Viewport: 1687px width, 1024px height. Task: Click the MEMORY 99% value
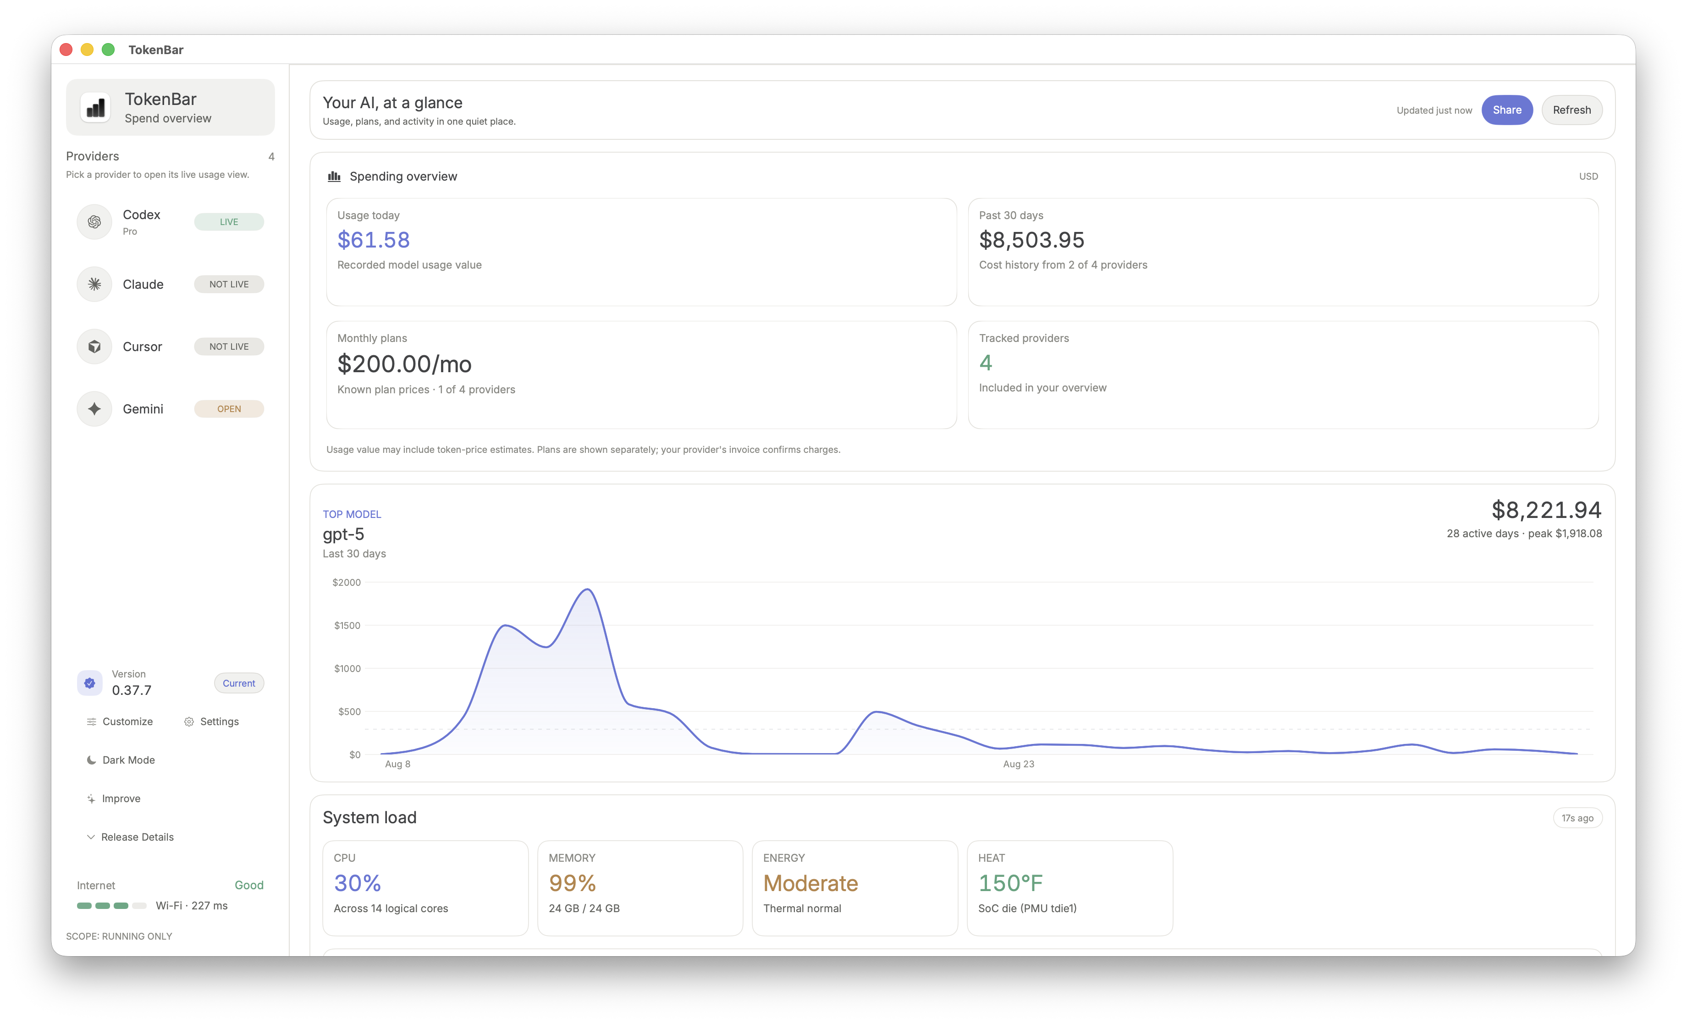click(x=572, y=883)
